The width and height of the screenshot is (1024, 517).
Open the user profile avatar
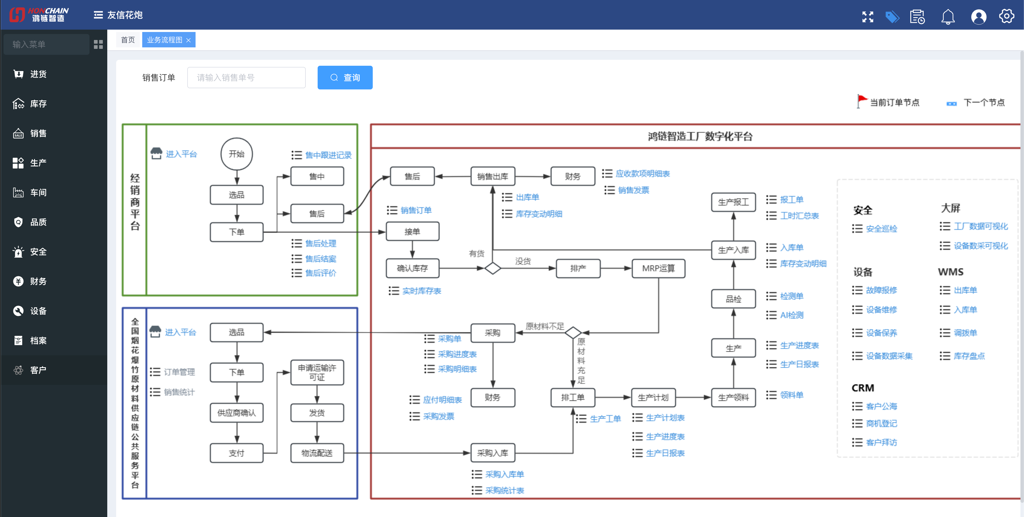tap(978, 17)
